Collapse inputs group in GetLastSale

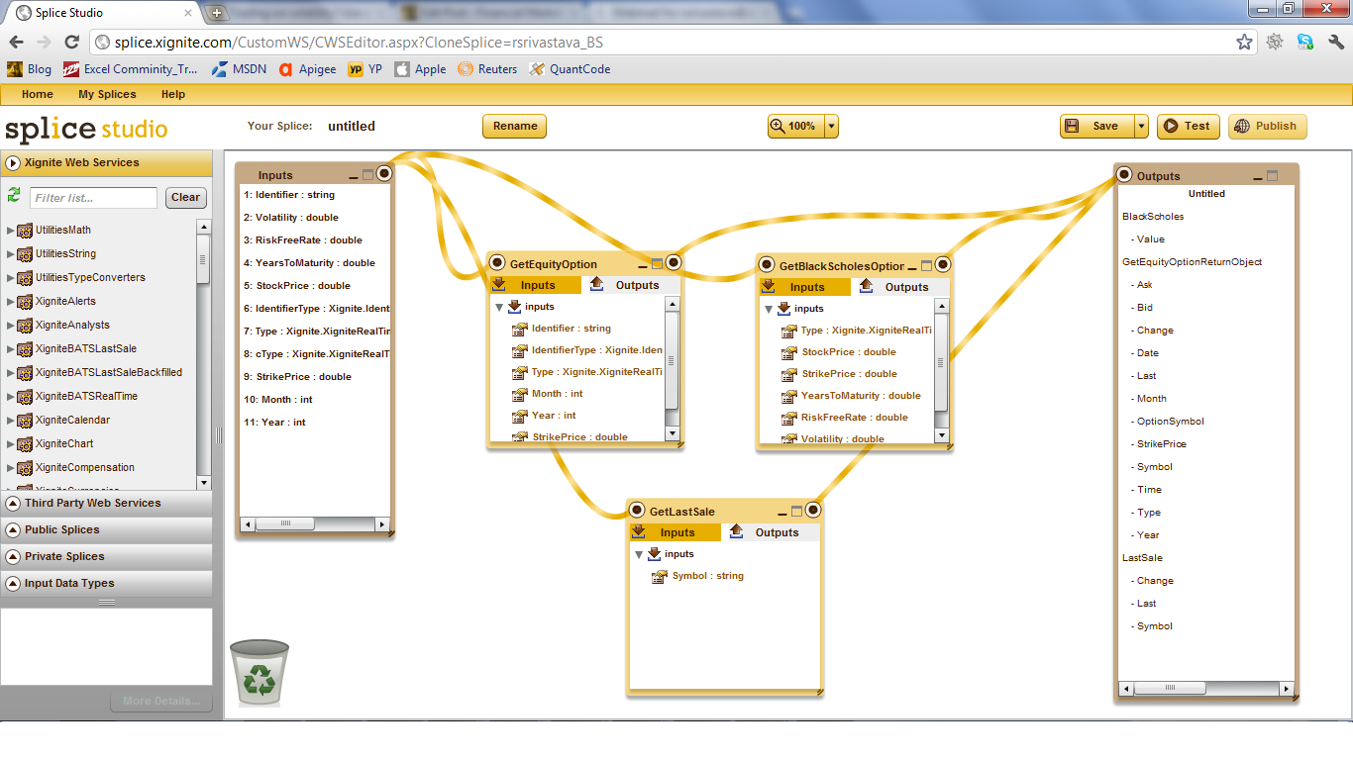639,555
